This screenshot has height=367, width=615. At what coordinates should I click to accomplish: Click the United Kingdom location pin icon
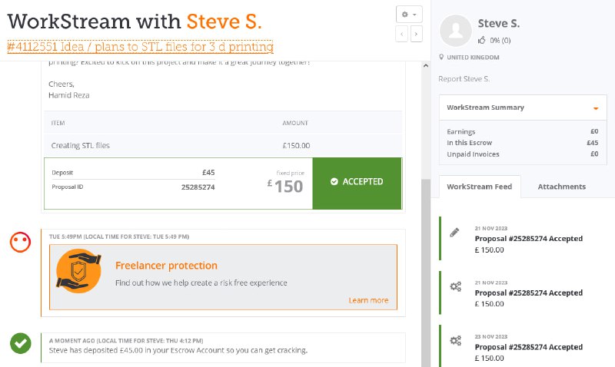coord(441,57)
